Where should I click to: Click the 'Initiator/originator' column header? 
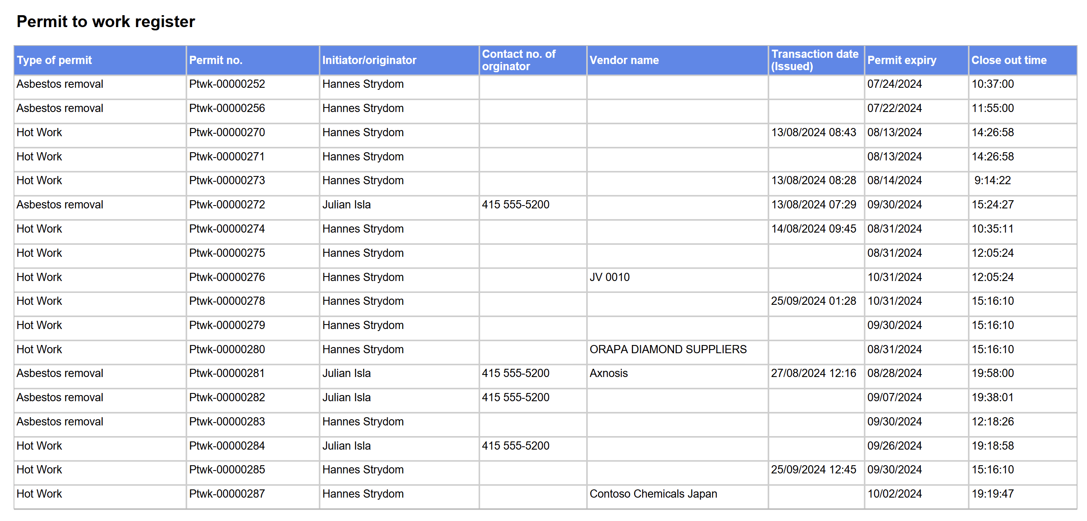click(x=369, y=60)
